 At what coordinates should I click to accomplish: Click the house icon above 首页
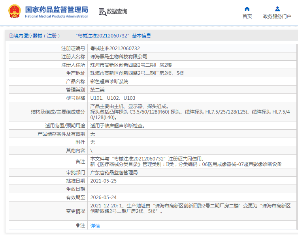coord(247,9)
